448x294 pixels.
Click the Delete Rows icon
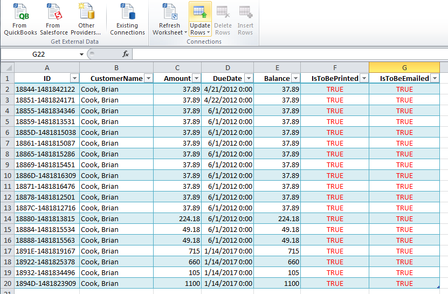pos(223,12)
